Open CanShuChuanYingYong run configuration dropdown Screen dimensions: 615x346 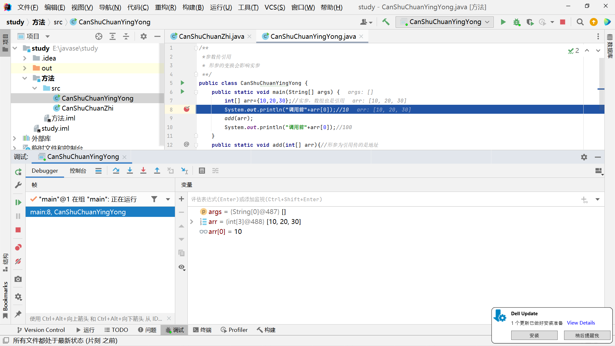click(x=445, y=22)
